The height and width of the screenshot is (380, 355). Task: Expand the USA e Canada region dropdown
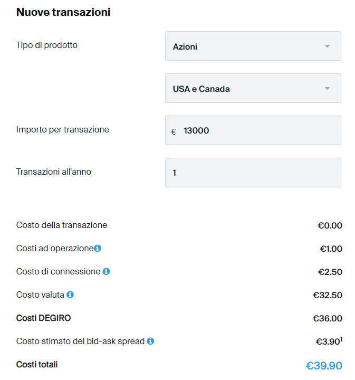[253, 89]
